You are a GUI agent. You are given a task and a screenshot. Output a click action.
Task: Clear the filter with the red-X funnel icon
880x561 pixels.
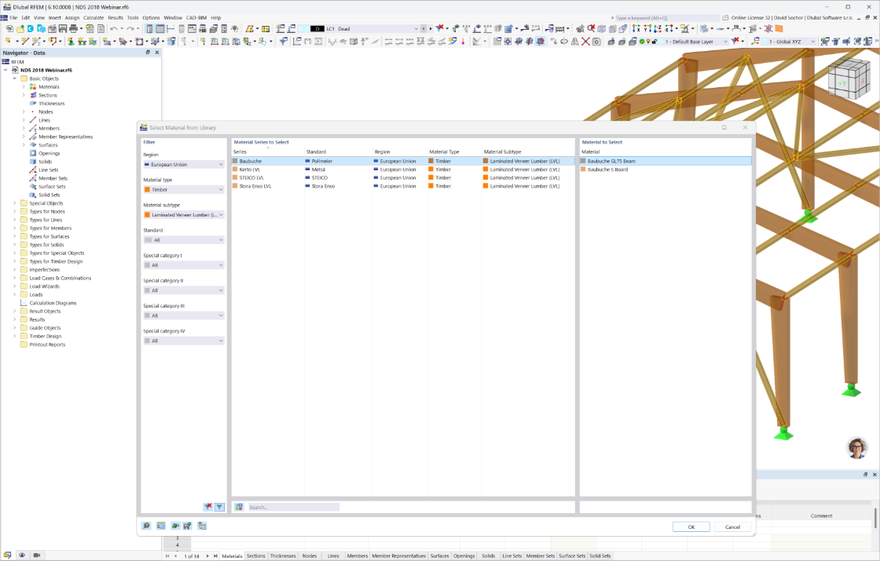point(207,507)
